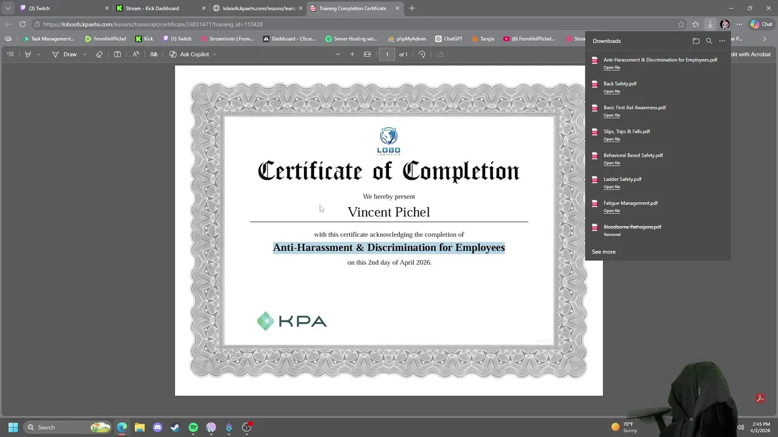
Task: Toggle the Downloads toolbar button
Action: click(x=710, y=24)
